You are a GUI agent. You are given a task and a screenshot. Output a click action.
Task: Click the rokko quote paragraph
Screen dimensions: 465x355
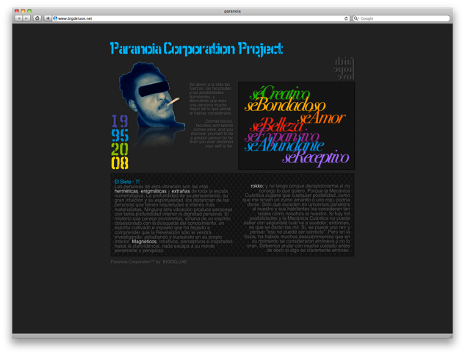(x=301, y=217)
